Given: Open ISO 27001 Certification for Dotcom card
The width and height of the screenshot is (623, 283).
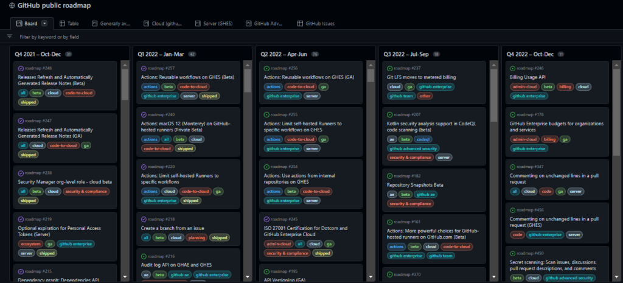Looking at the screenshot, I should point(306,231).
